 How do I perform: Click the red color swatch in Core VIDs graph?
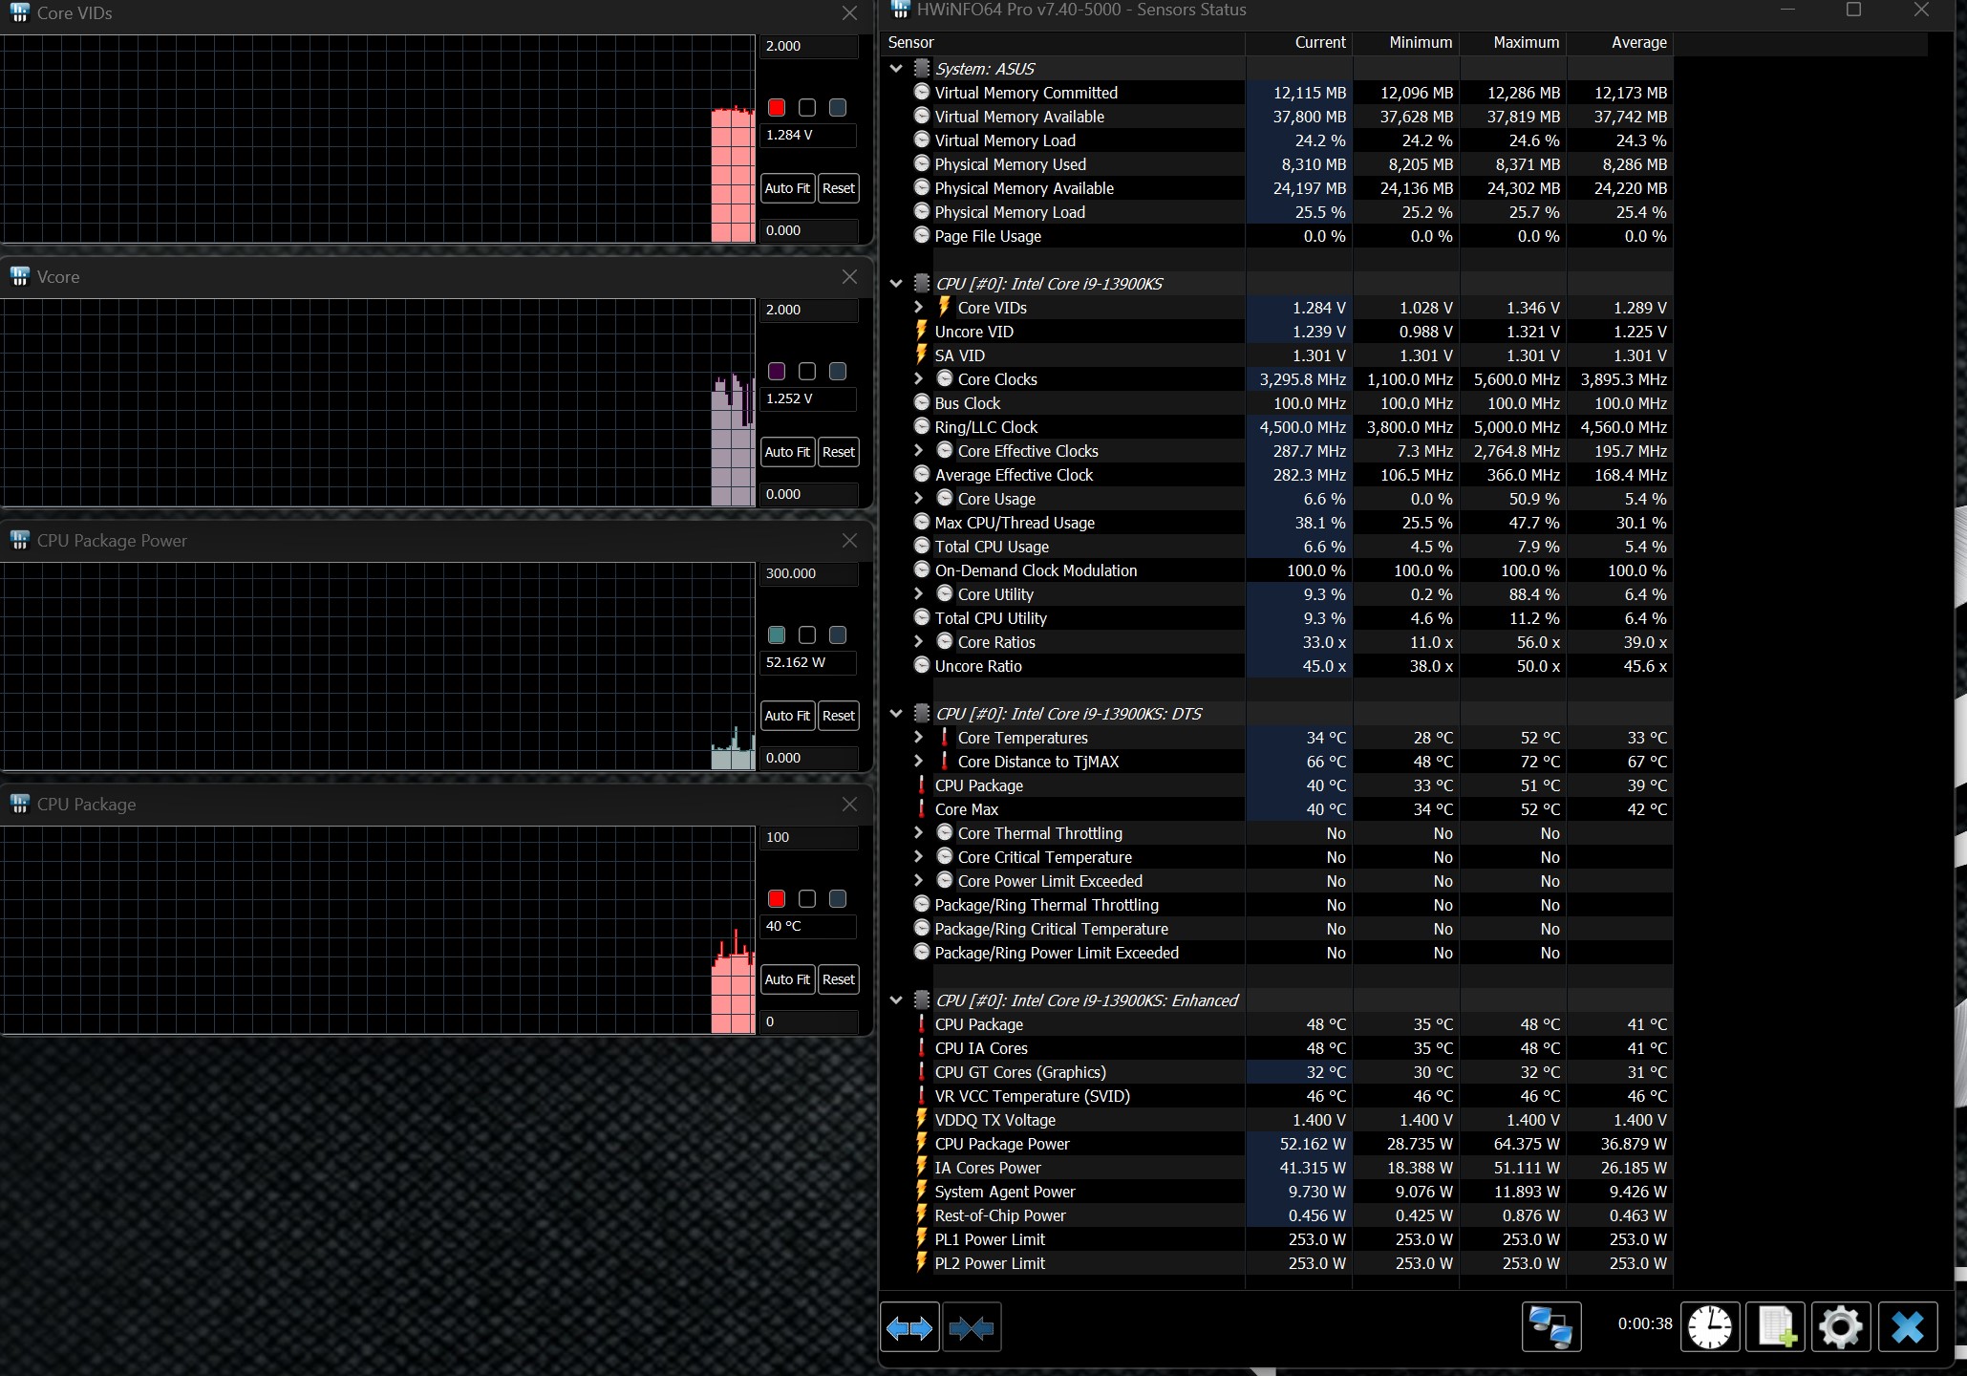pyautogui.click(x=777, y=108)
